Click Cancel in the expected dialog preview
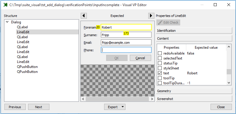Screen dimensions: 236x114 point(140,58)
